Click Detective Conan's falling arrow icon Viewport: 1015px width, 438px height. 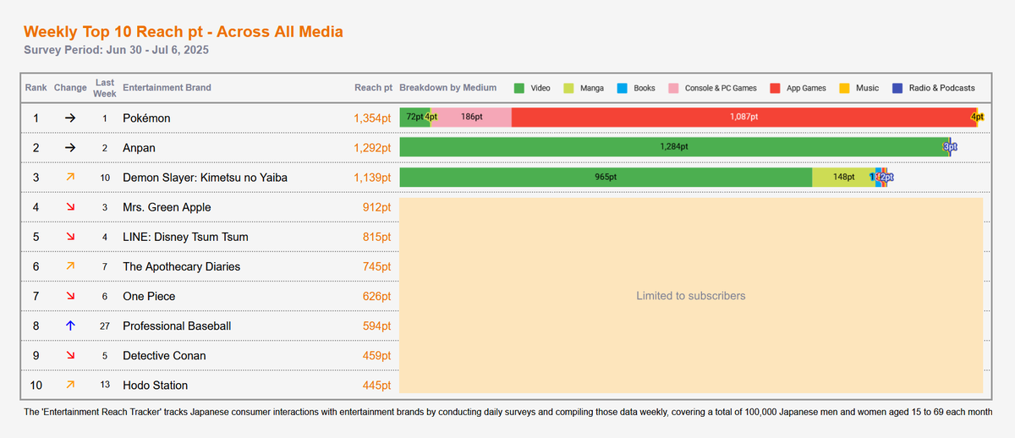pos(70,355)
